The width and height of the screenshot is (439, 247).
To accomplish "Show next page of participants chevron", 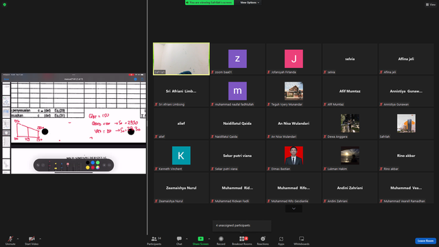I will coord(294,209).
